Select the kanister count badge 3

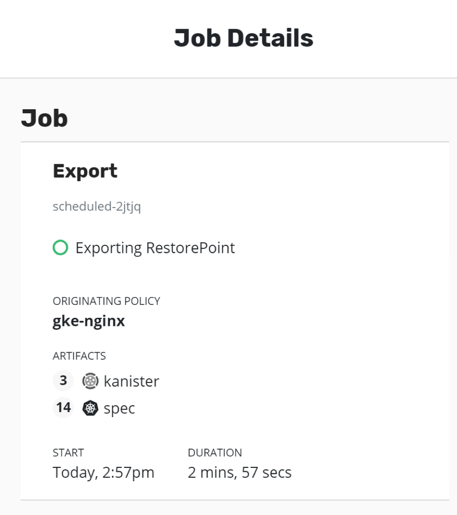(x=63, y=381)
